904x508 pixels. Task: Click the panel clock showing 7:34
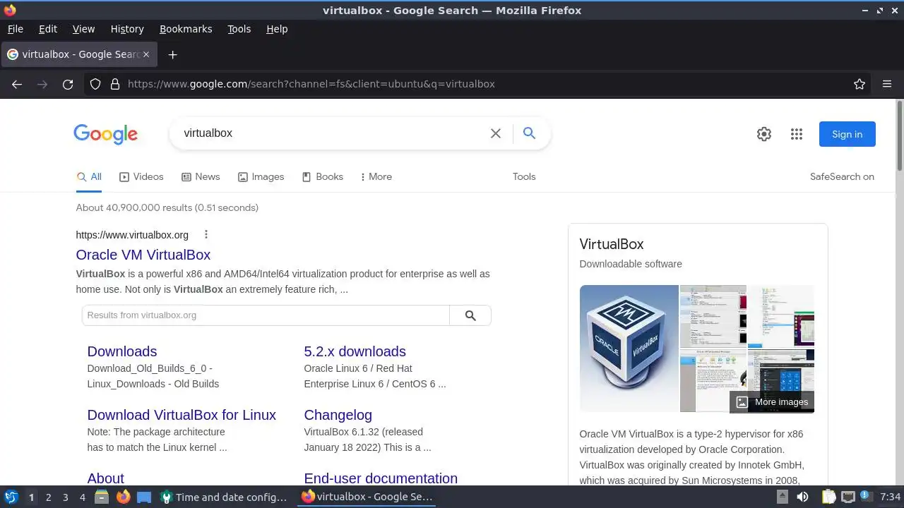(x=890, y=497)
